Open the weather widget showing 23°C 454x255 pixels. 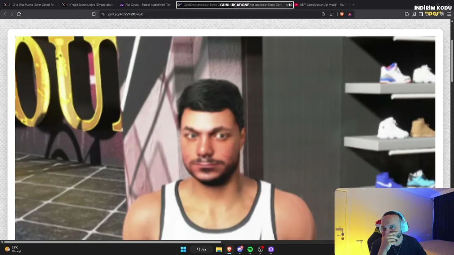click(x=13, y=249)
